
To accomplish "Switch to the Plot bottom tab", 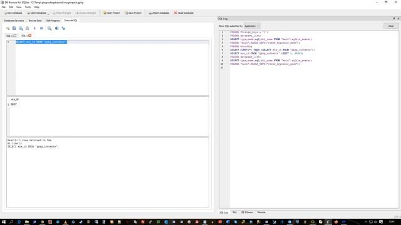I will 234,212.
